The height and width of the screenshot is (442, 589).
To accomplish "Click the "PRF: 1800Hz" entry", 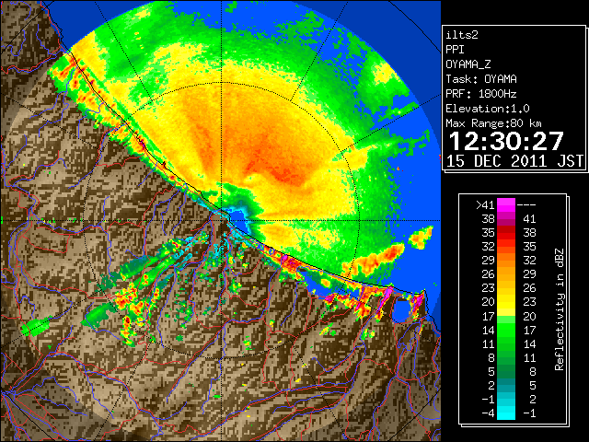I will (x=480, y=94).
